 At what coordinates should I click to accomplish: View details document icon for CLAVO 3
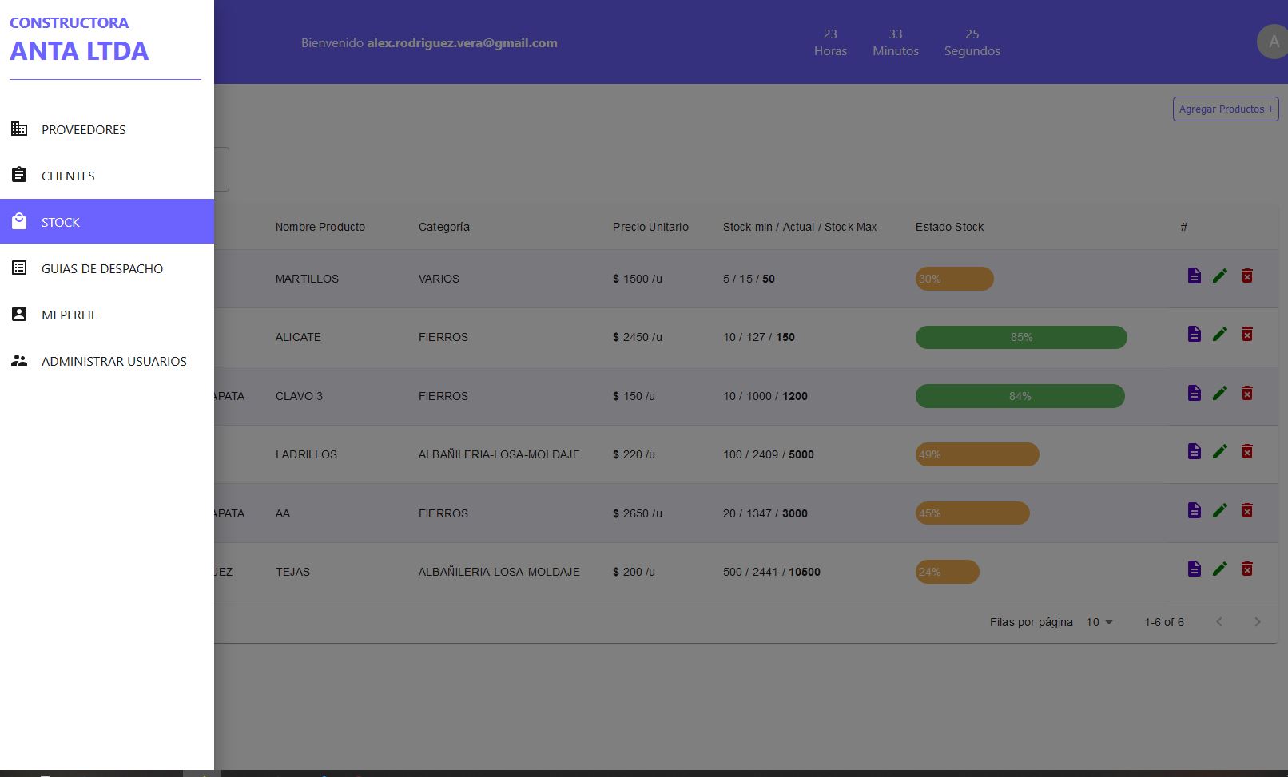(x=1195, y=393)
